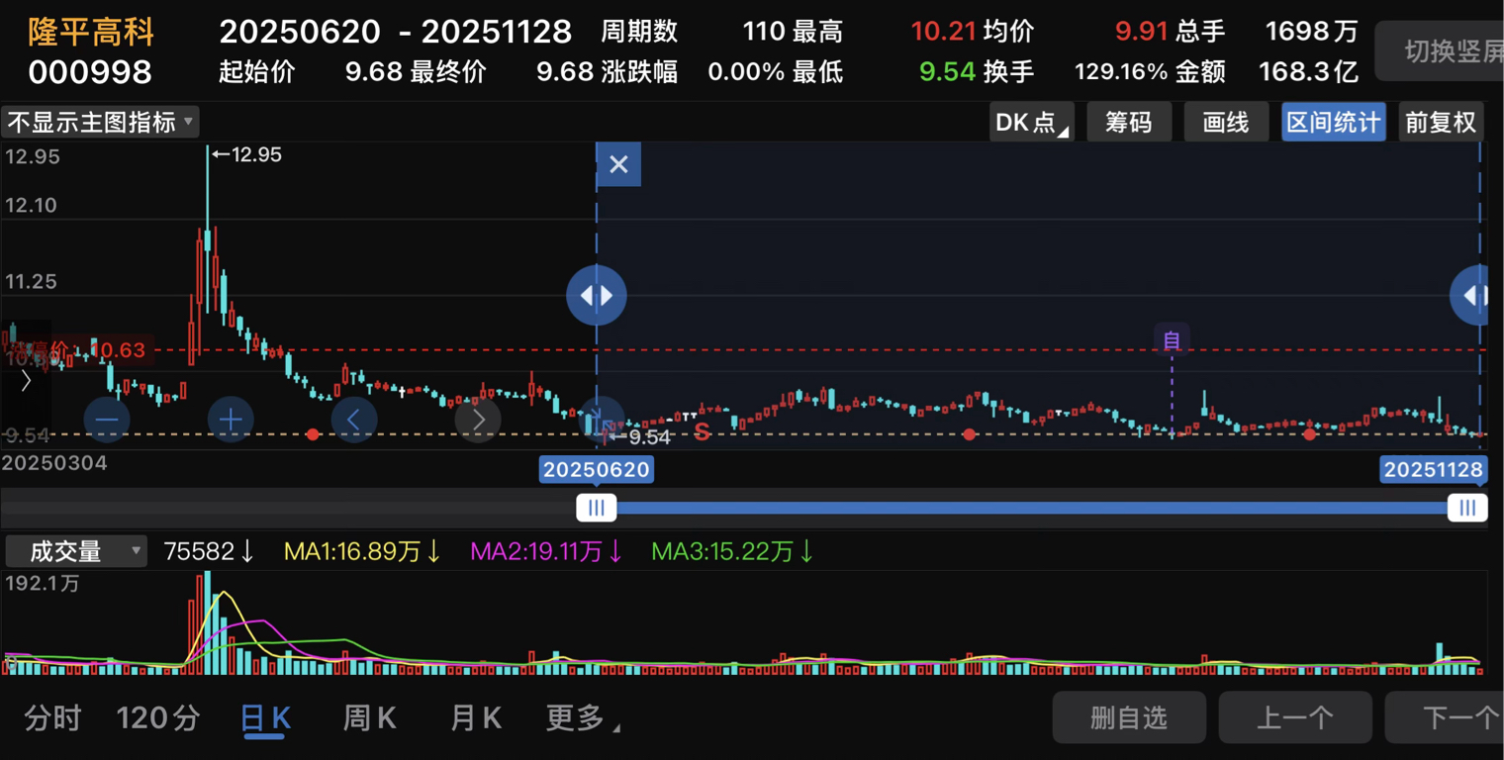Select the 月K monthly candlestick tab

tap(476, 717)
